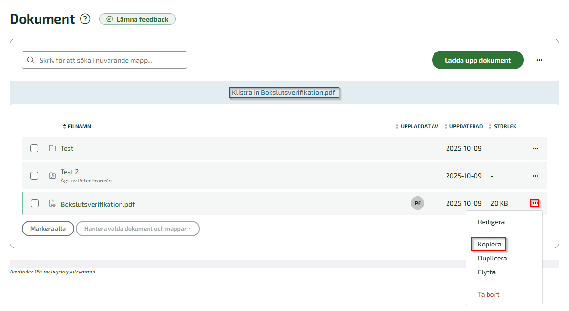Click the help question mark icon
The height and width of the screenshot is (311, 569).
(85, 19)
